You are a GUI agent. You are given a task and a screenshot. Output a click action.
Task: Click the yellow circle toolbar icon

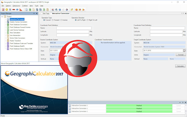tap(7, 10)
